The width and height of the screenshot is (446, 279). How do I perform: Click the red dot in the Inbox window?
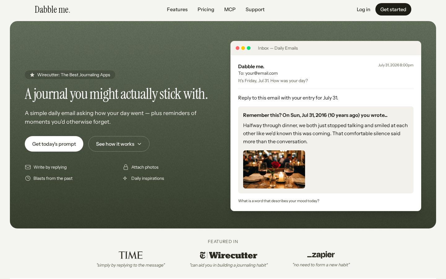238,48
